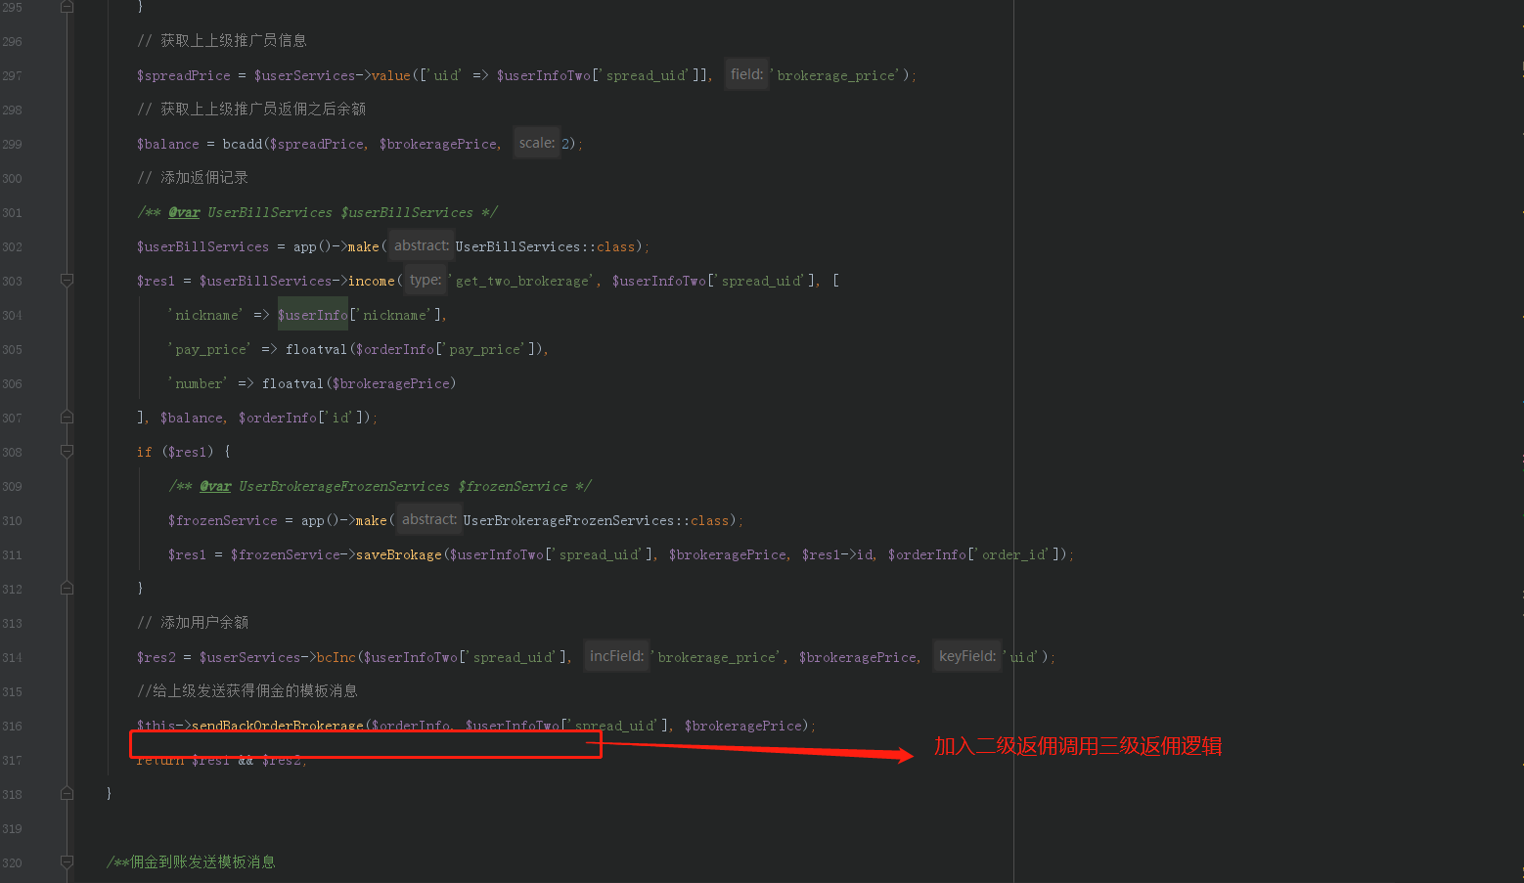Viewport: 1524px width, 883px height.
Task: Click the 'nickname' array key on line 304
Action: click(x=206, y=315)
